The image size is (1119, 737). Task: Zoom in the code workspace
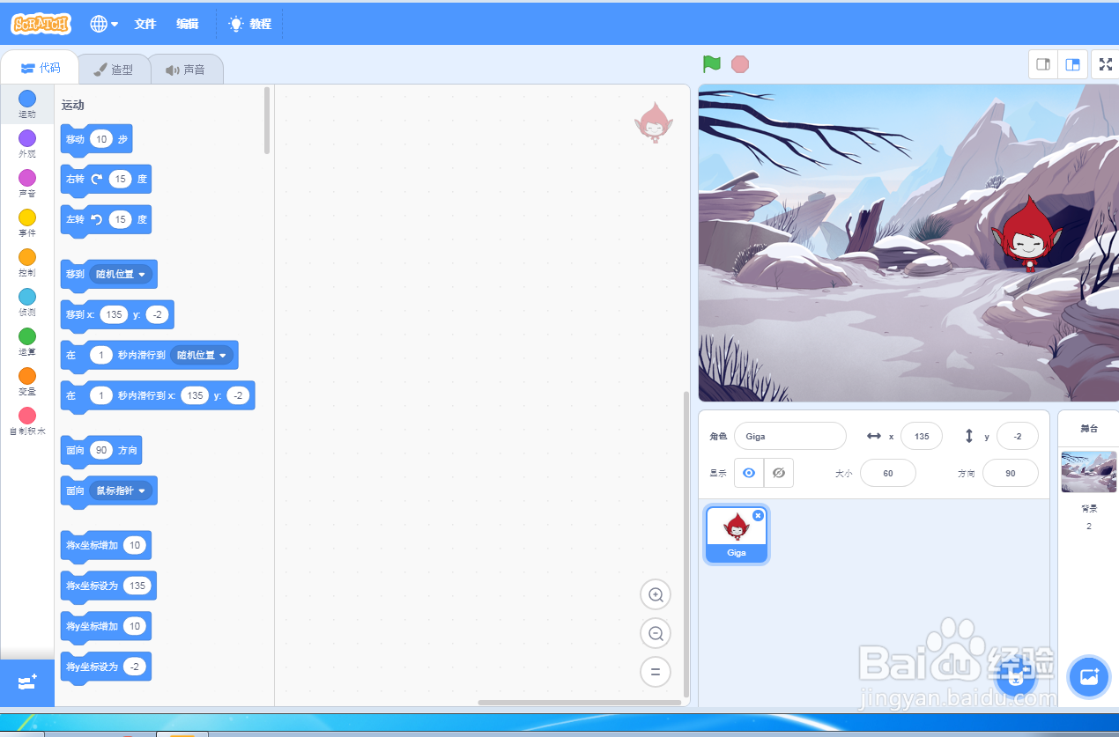pyautogui.click(x=656, y=594)
